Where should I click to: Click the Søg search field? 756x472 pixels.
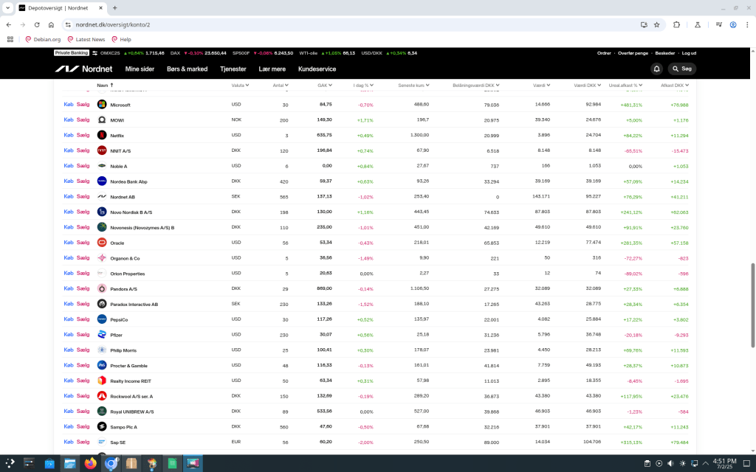681,69
